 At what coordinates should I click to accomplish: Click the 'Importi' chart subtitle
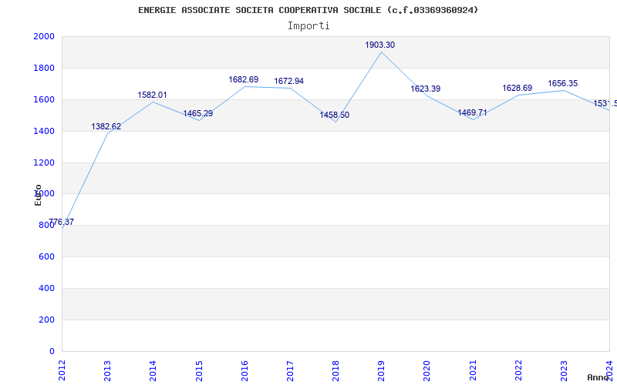308,25
